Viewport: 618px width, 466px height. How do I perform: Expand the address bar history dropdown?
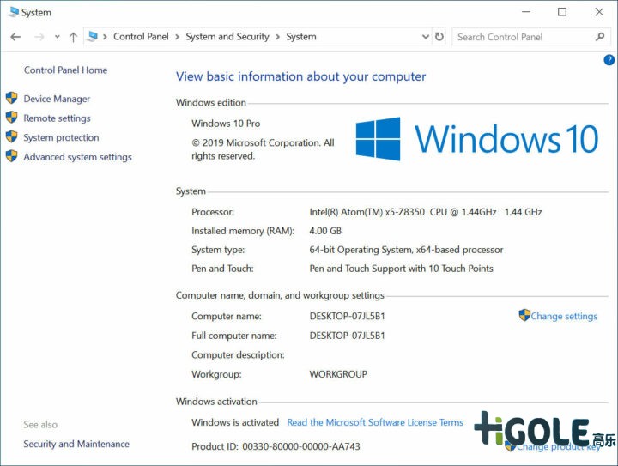coord(425,37)
